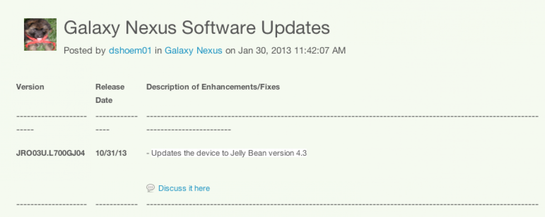Click the 'Version' column header
This screenshot has width=545, height=217.
pyautogui.click(x=30, y=87)
